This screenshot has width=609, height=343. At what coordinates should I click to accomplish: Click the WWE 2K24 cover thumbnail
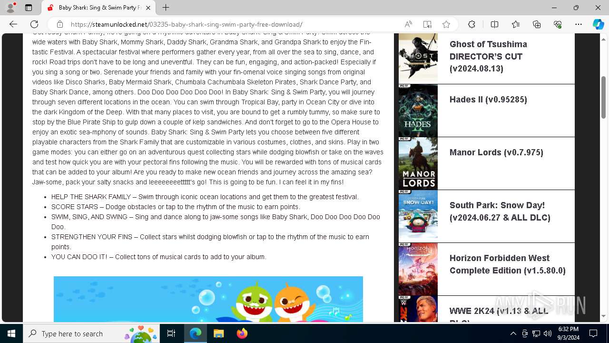pos(418,309)
